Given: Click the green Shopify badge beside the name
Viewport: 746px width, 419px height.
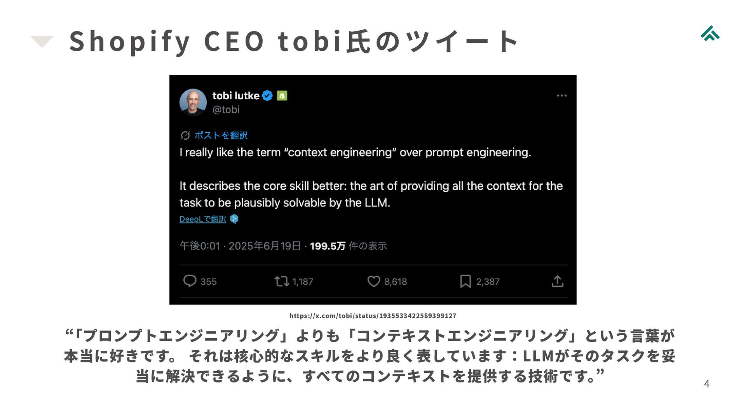Looking at the screenshot, I should coord(282,95).
